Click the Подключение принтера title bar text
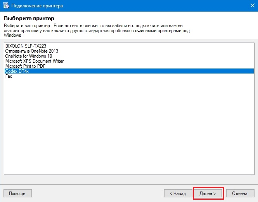Screen dimensions: 258x202 click(37, 6)
